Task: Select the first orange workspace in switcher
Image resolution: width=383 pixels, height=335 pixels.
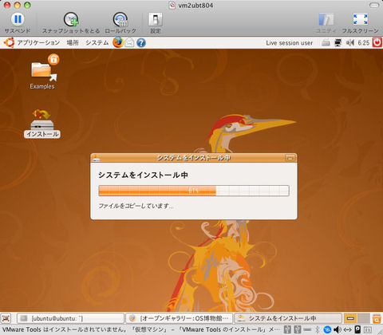Action: 350,318
